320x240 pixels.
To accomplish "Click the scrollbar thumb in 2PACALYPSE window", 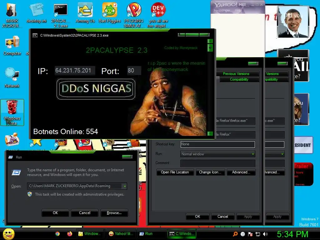I will point(210,48).
